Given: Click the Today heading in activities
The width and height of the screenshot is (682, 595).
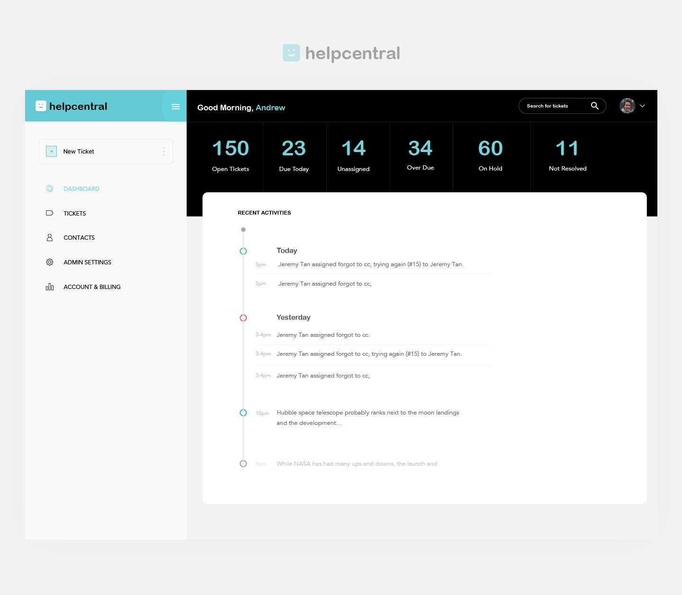Looking at the screenshot, I should pos(287,251).
